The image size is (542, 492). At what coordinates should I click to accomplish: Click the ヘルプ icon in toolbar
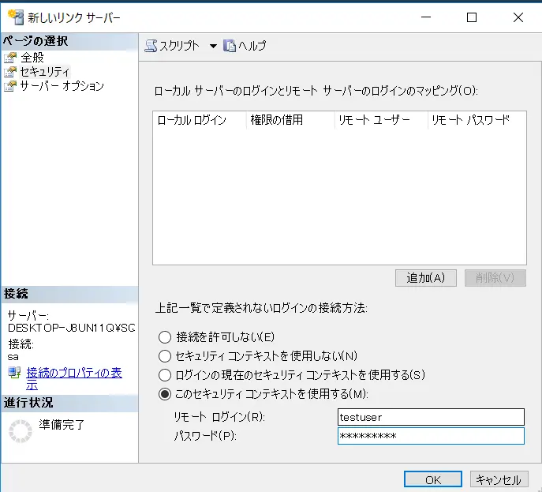(229, 46)
